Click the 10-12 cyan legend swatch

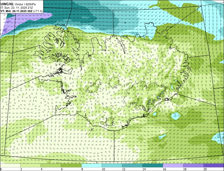pyautogui.click(x=112, y=165)
